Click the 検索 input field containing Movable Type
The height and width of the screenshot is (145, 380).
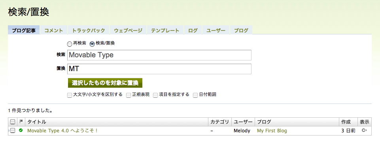pyautogui.click(x=159, y=55)
